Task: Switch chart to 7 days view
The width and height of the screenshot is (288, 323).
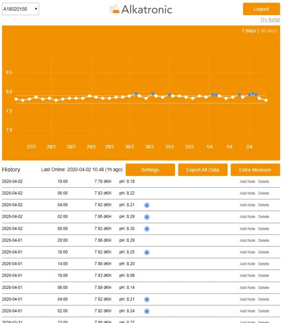Action: [x=248, y=31]
